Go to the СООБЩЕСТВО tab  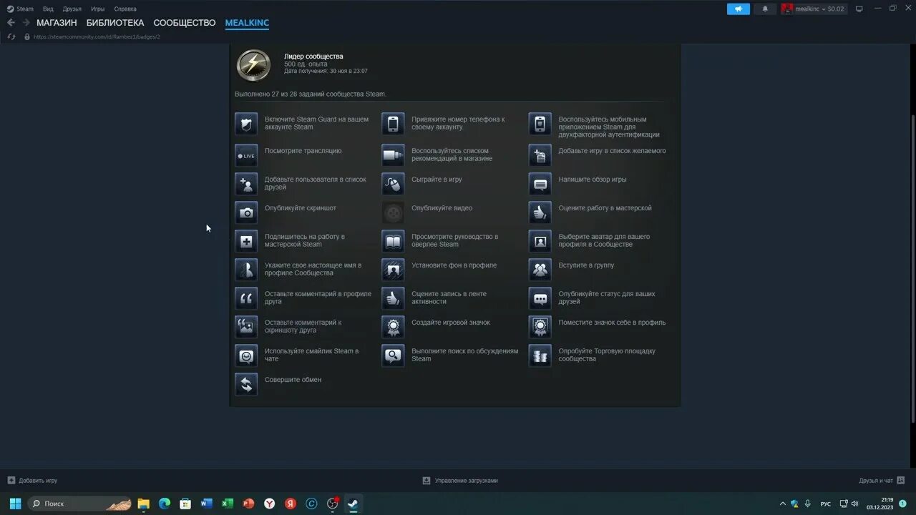(x=185, y=23)
